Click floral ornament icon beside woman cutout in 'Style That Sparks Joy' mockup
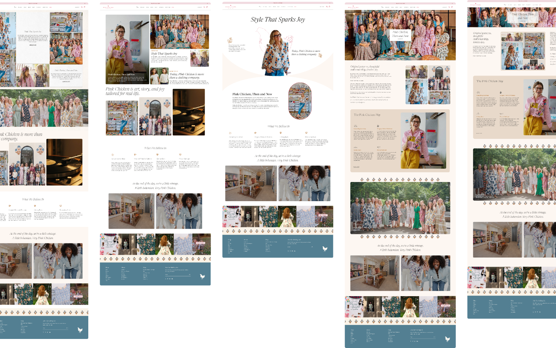The image size is (556, 348). 230,40
